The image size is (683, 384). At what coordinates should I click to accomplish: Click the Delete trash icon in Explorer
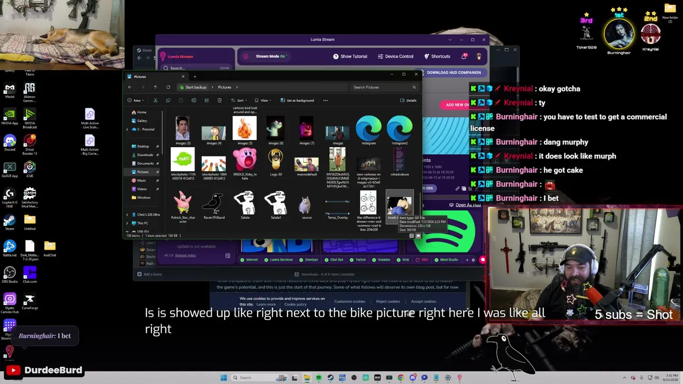tap(219, 100)
